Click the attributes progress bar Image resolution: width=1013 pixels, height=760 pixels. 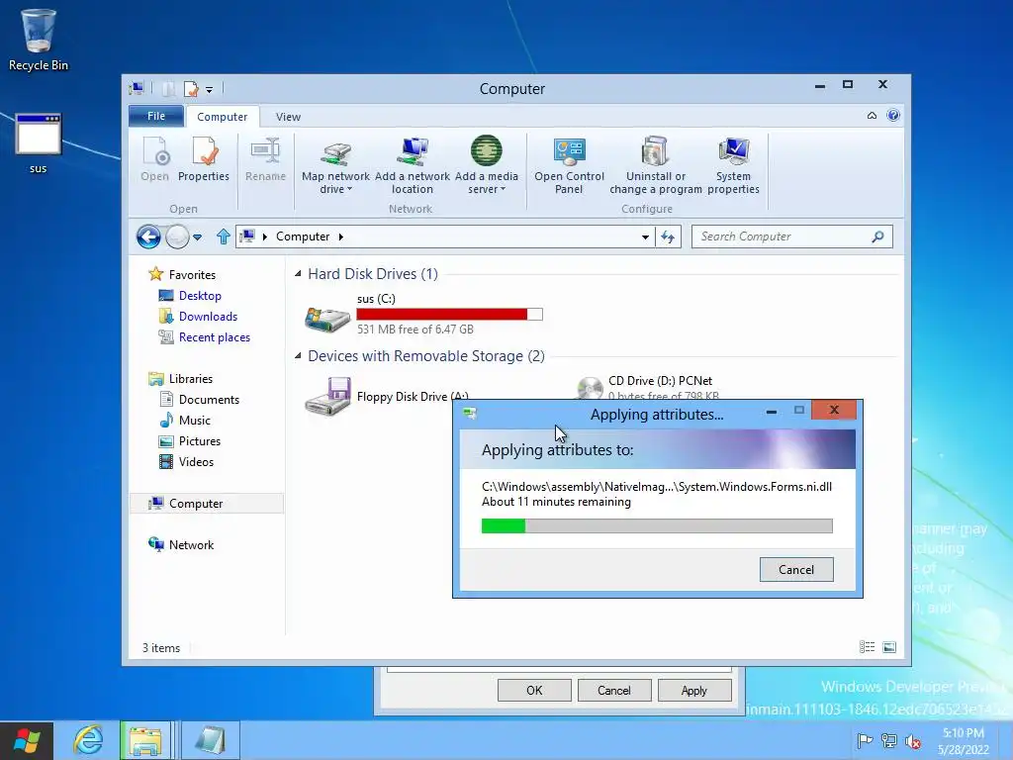click(x=657, y=526)
